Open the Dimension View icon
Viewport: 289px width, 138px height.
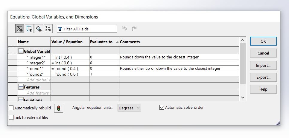pyautogui.click(x=39, y=29)
